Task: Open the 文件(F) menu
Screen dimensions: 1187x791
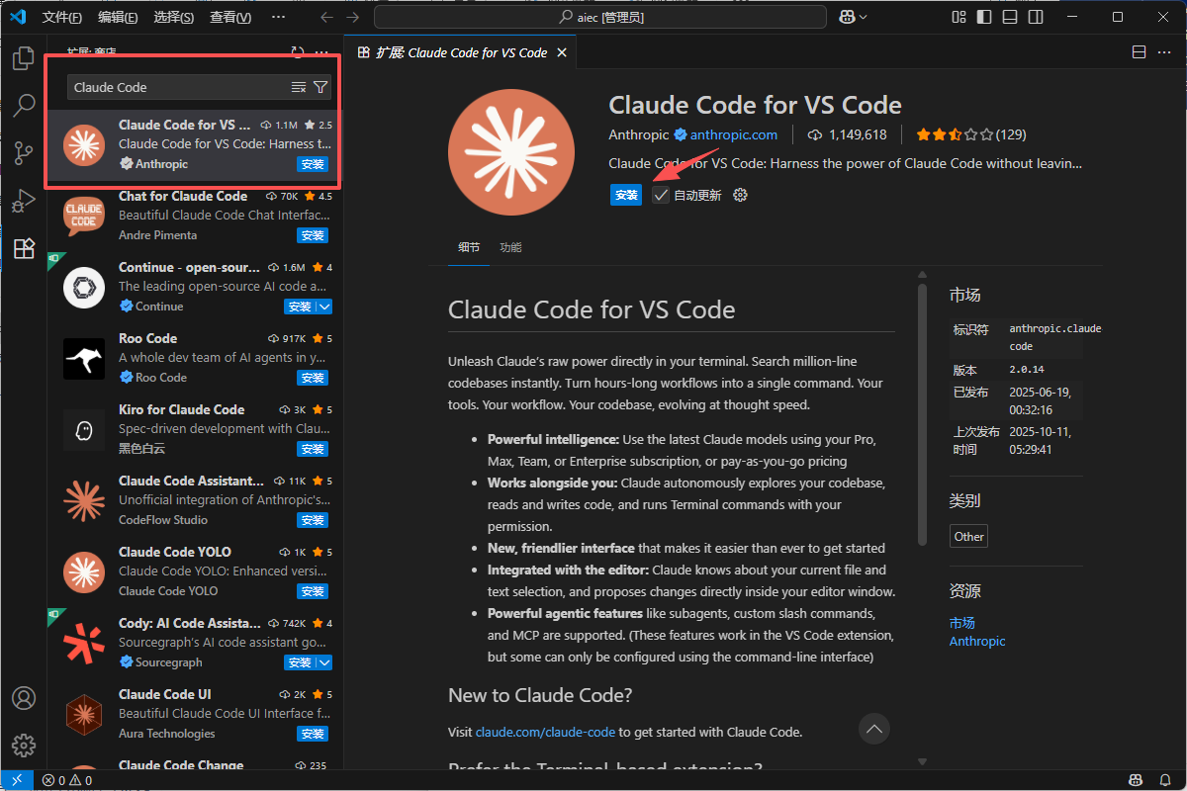Action: pos(62,17)
